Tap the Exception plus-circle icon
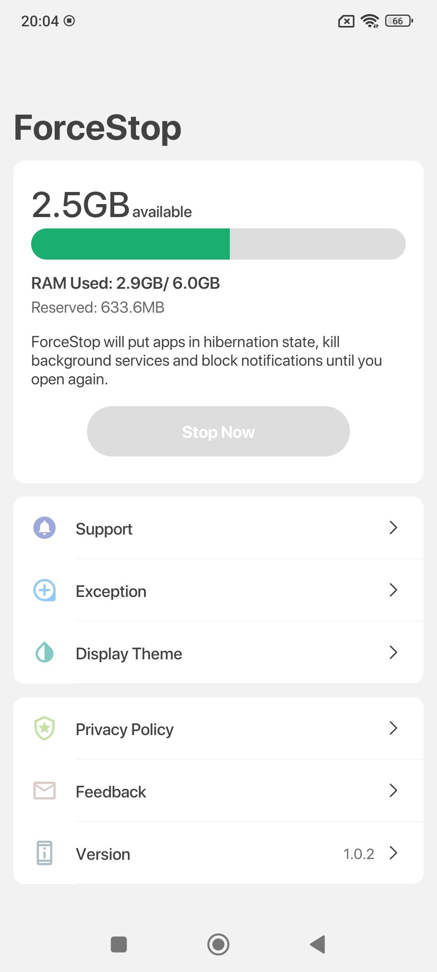The width and height of the screenshot is (437, 972). 45,590
